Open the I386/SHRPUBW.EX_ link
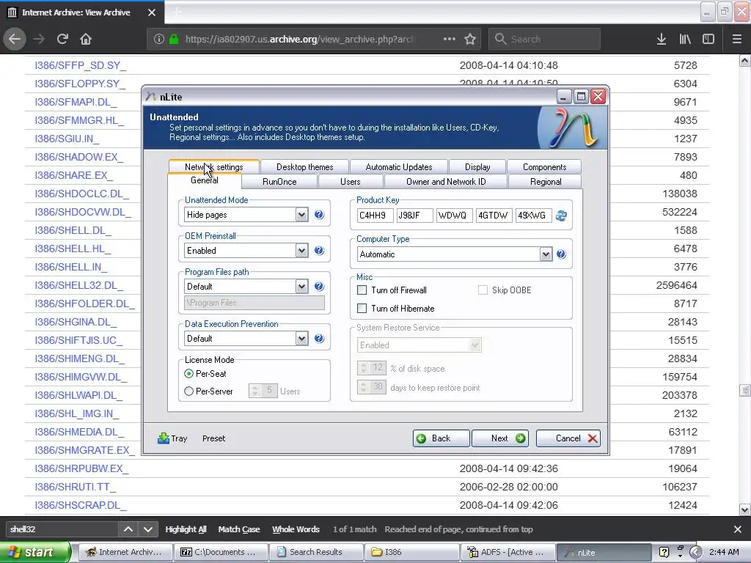This screenshot has width=751, height=563. coord(81,468)
